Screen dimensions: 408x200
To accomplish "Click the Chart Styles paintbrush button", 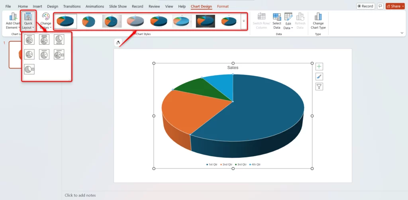I will click(319, 76).
